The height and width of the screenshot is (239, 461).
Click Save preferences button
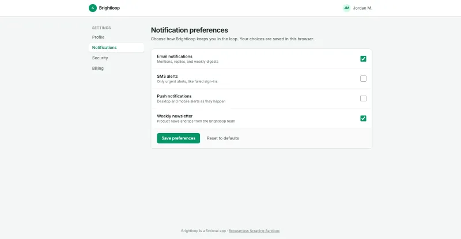[178, 138]
